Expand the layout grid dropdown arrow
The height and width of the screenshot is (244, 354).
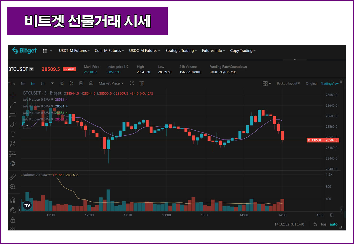click(x=270, y=84)
